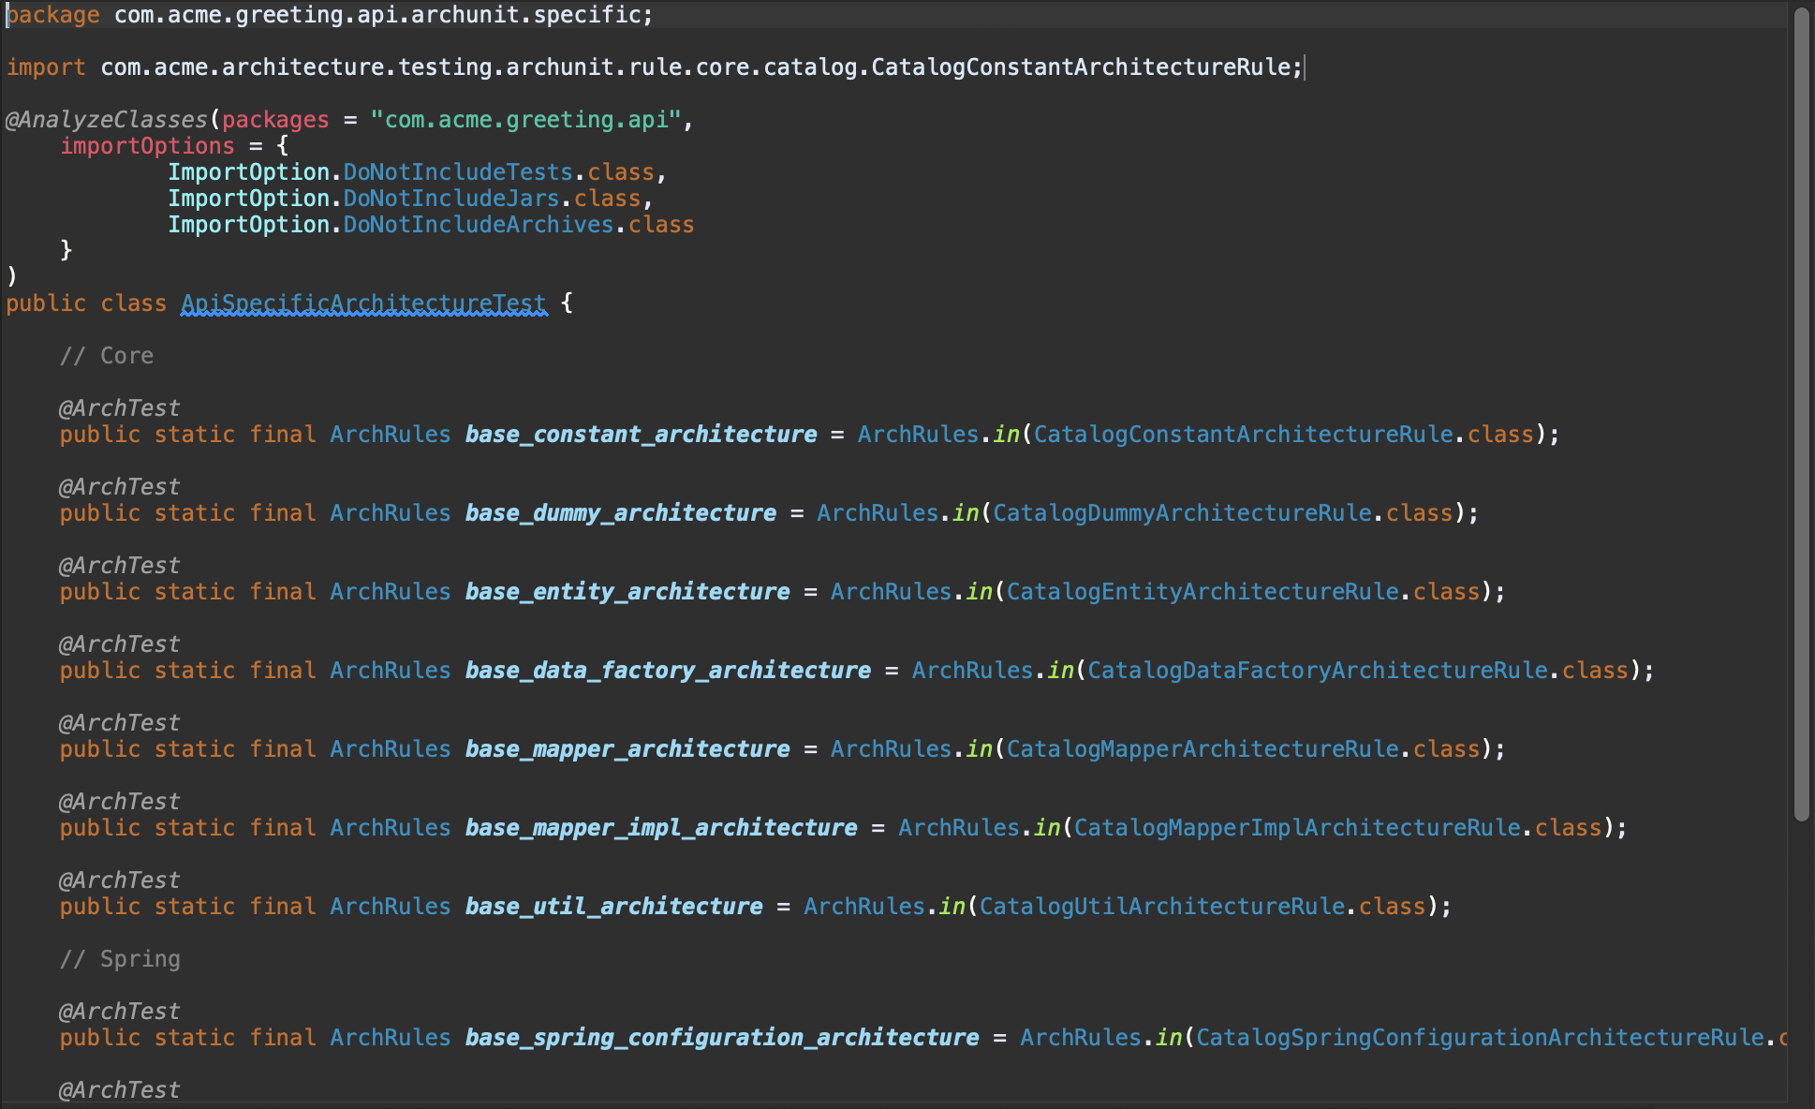The width and height of the screenshot is (1815, 1109).
Task: Click the @AnalyzeClasses annotation
Action: pyautogui.click(x=107, y=120)
